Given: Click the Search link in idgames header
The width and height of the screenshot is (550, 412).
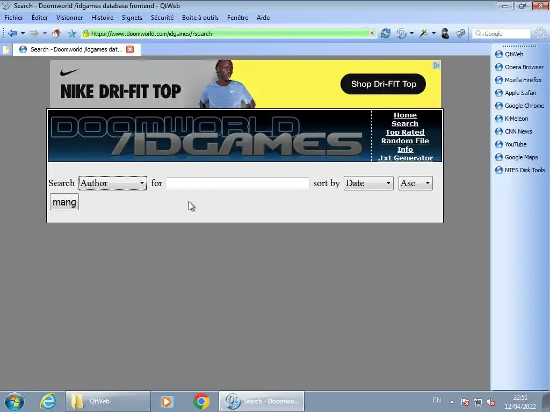Looking at the screenshot, I should [x=405, y=124].
